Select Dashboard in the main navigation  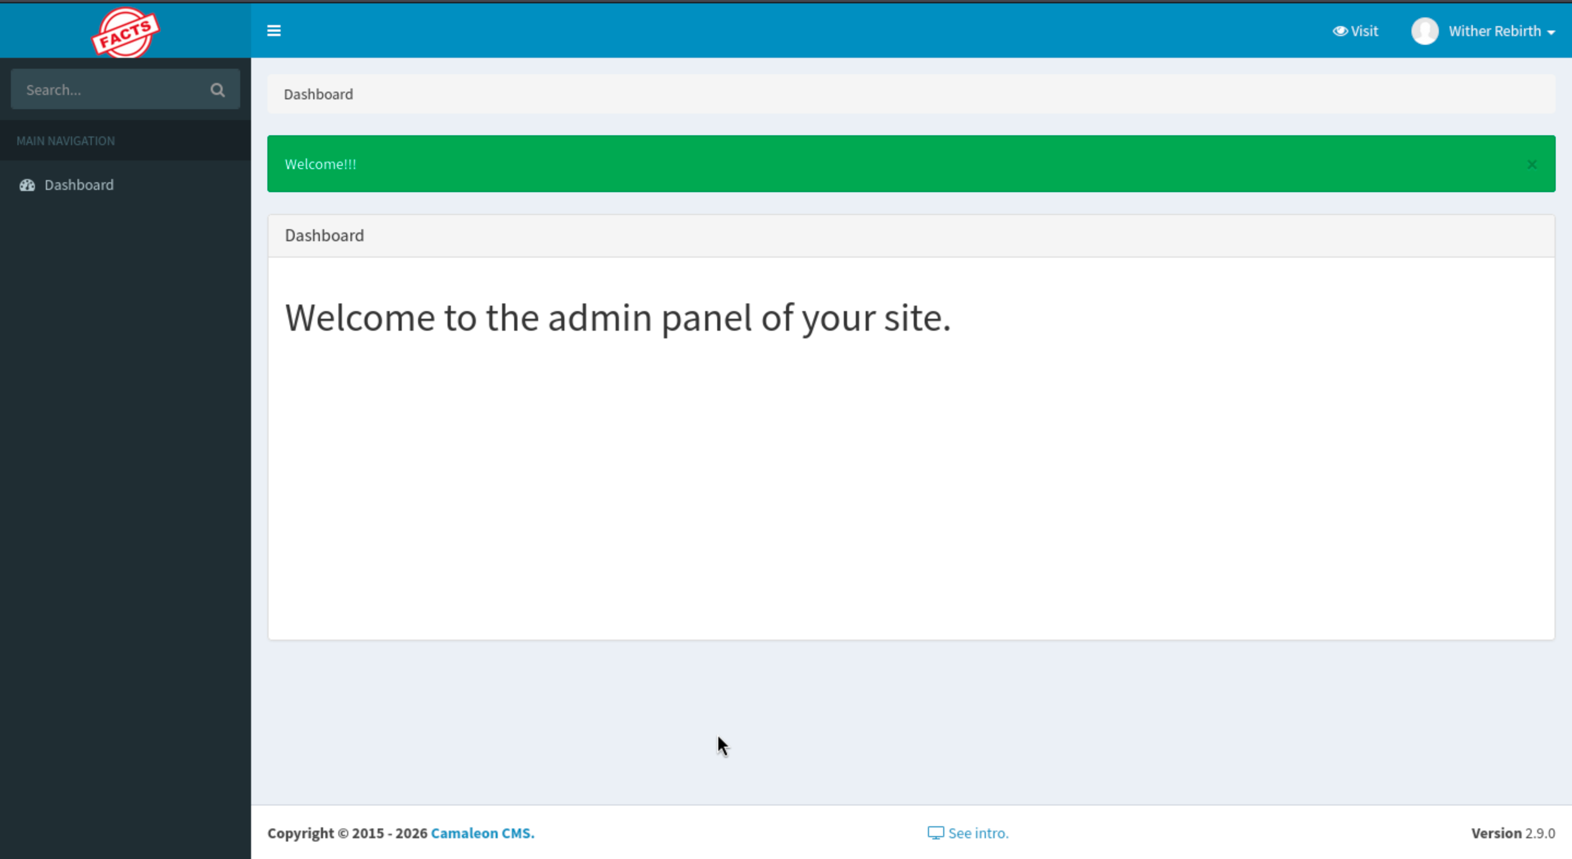pos(79,185)
